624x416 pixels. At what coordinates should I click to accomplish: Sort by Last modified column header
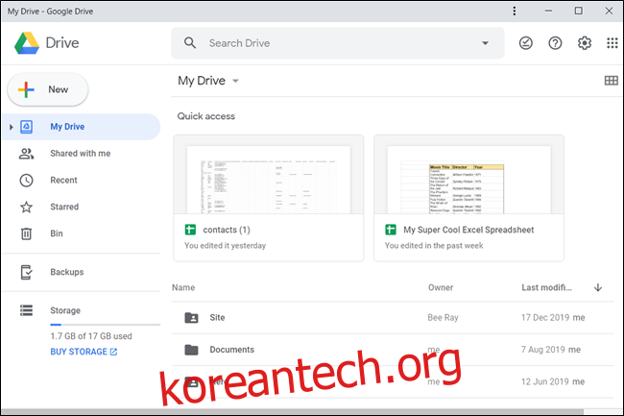point(546,288)
